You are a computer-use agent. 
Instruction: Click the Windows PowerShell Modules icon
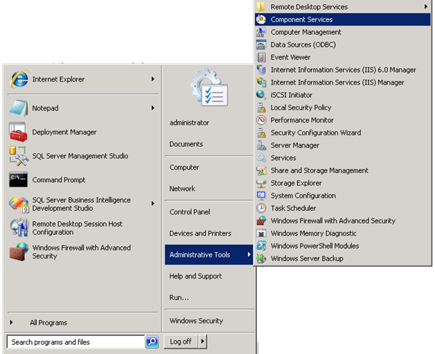point(261,246)
